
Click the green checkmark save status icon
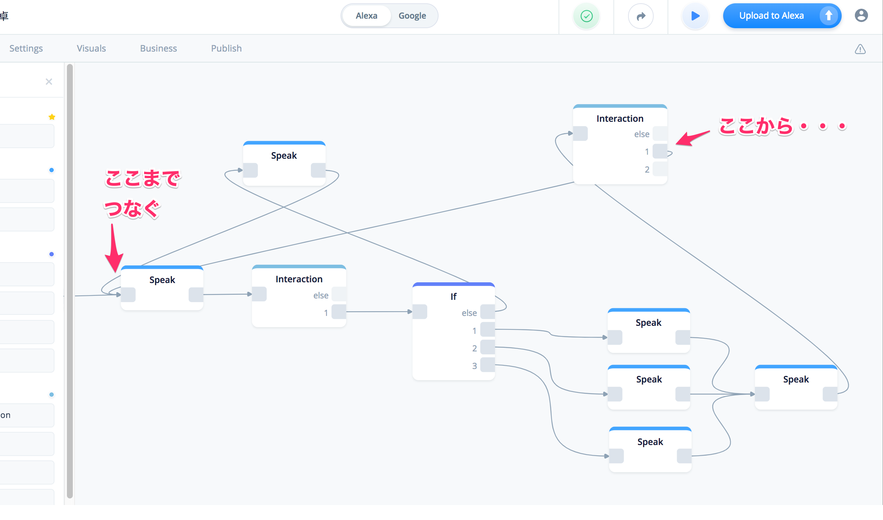tap(586, 16)
